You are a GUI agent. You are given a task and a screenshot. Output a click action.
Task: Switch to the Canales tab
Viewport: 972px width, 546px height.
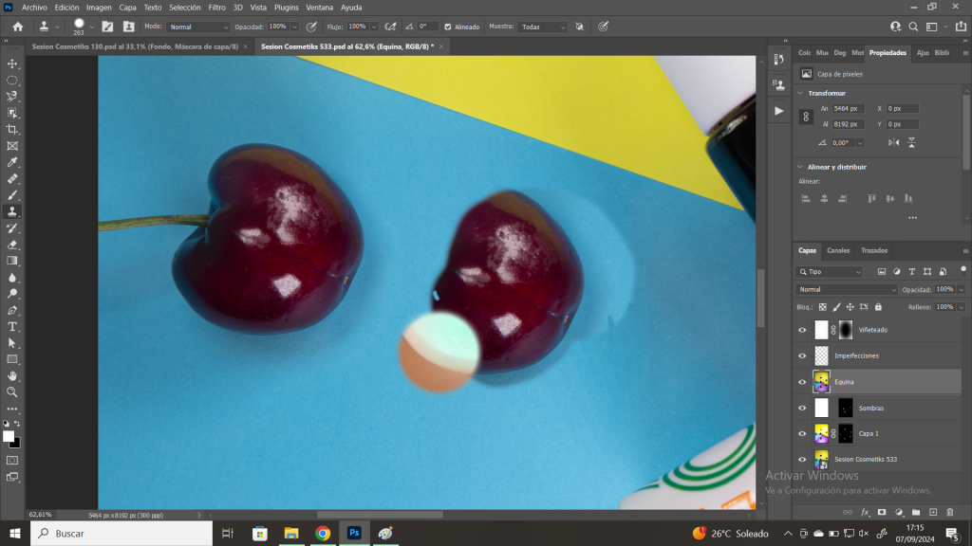(838, 250)
